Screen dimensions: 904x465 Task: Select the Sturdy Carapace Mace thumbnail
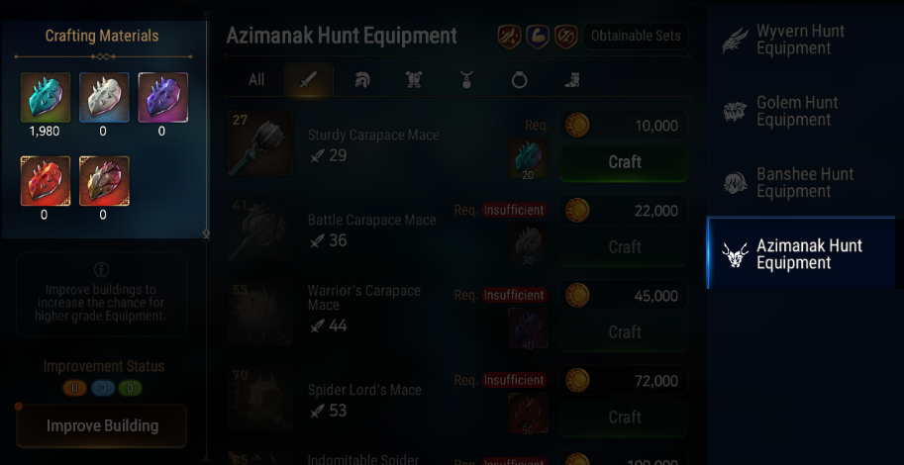click(259, 143)
